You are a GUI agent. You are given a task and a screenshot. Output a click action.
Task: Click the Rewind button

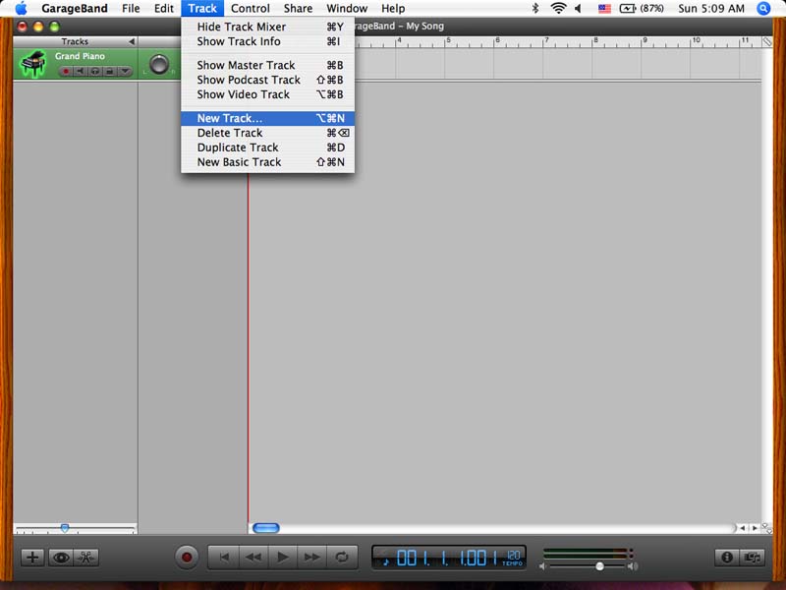click(253, 557)
